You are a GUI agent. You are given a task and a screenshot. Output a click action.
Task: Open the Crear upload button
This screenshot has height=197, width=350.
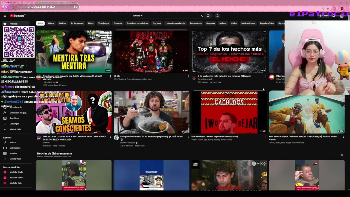(323, 16)
